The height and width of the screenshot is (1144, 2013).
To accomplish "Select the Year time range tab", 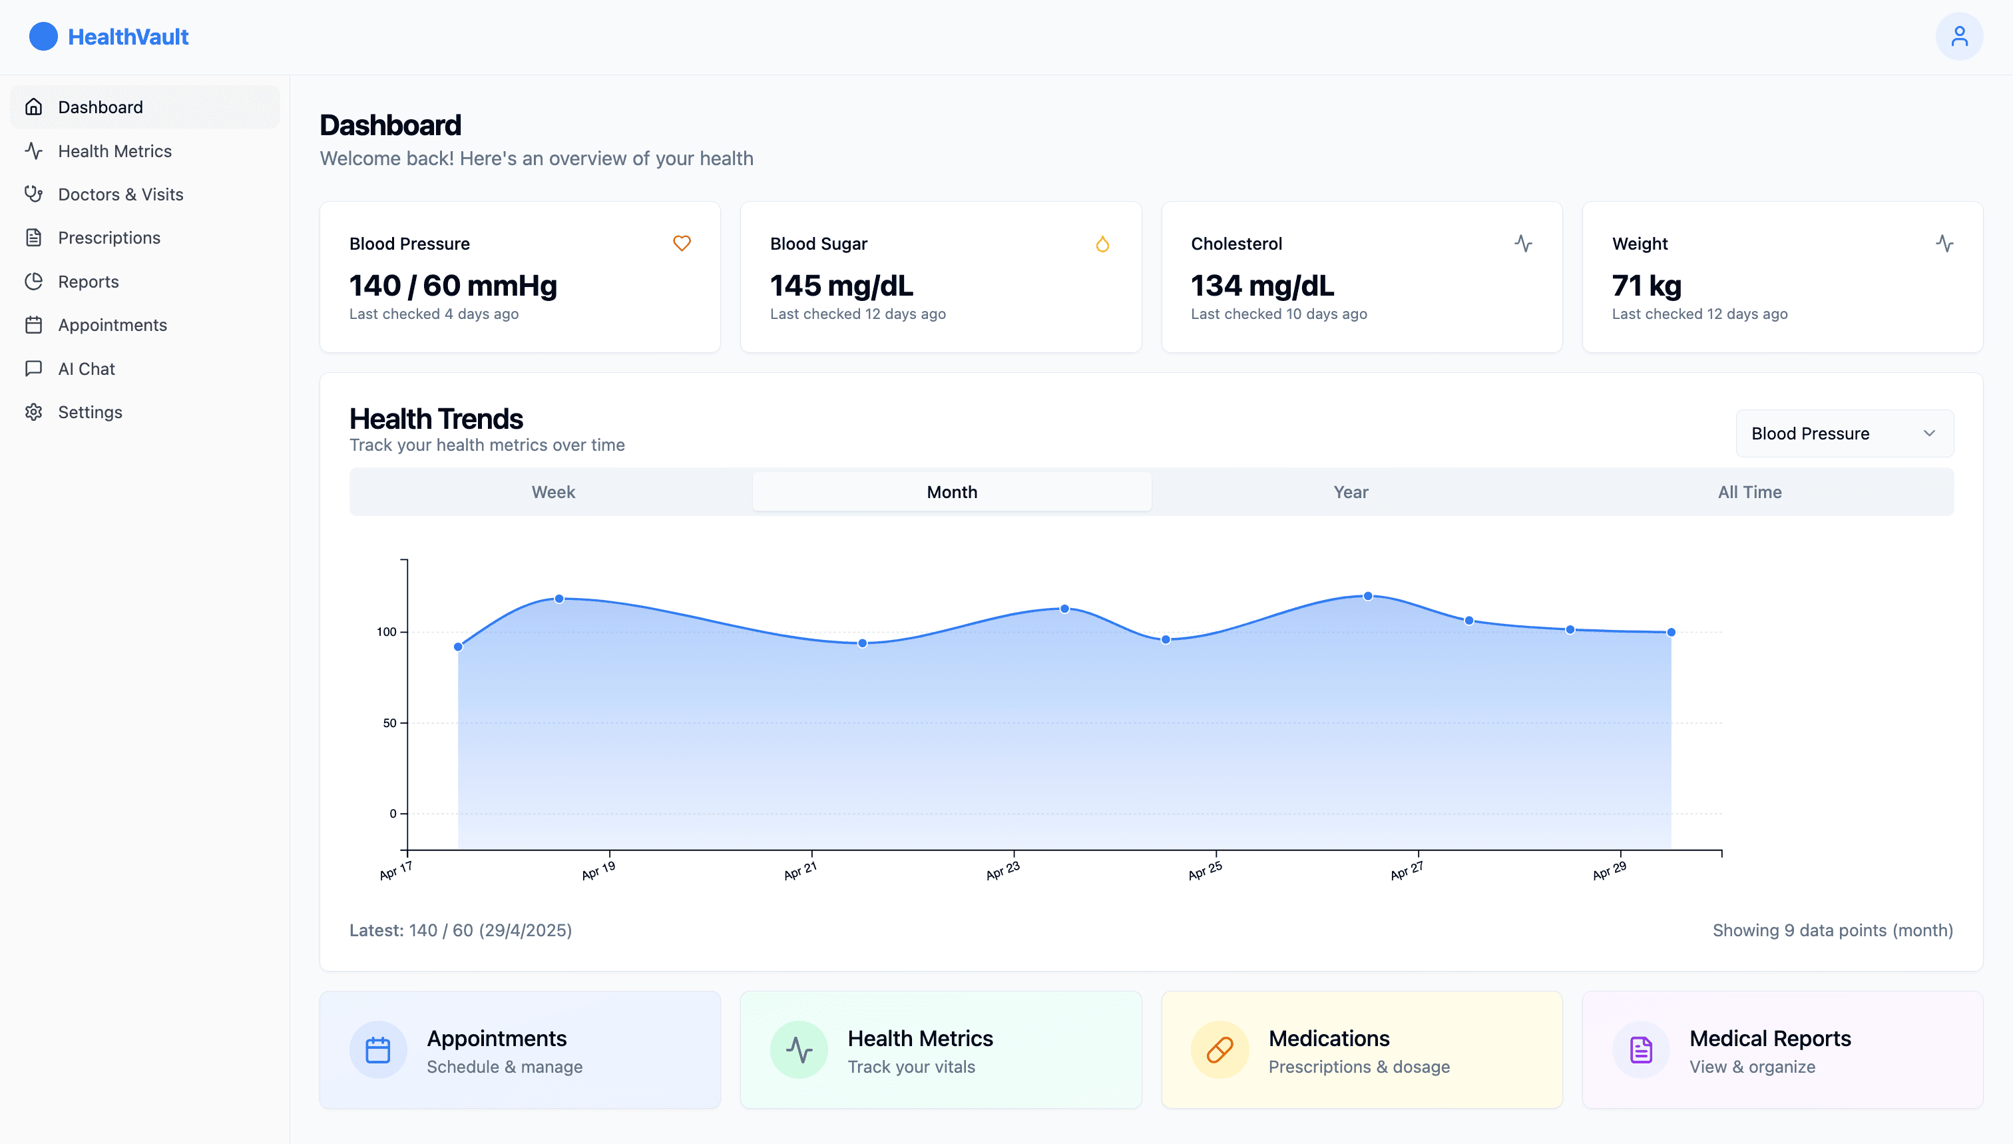I will 1350,492.
